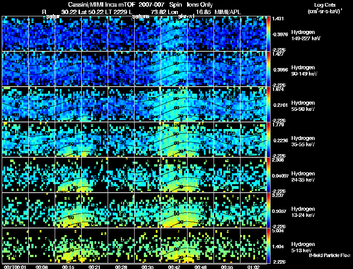Screen dimensions: 353x269
Task: Click the 1.431 color scale maximum value
Action: pos(278,19)
